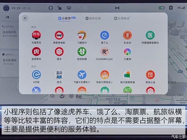
Task: Open the 航旅纵横 mini program
Action: pos(82,51)
